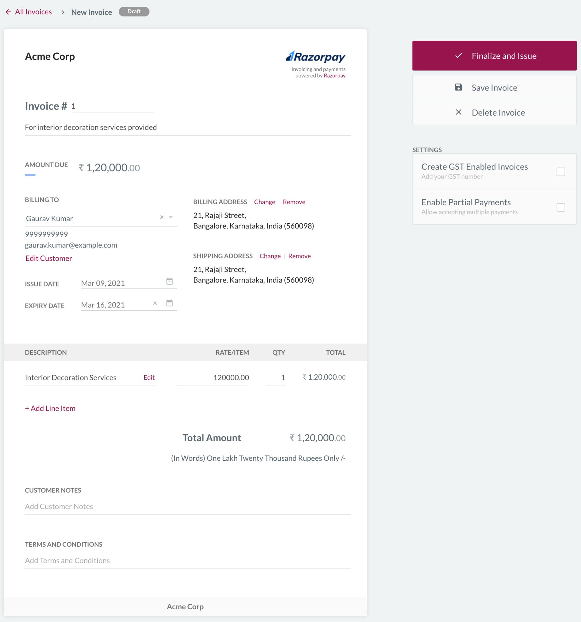Click the invoice description field
Screen dimensions: 581x622
188,127
